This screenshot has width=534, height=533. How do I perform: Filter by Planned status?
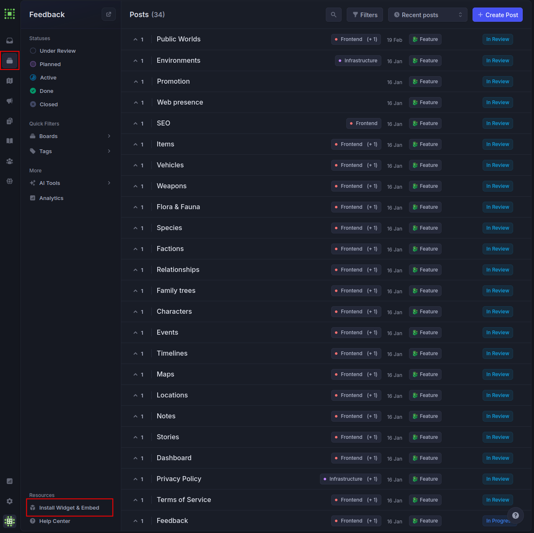pos(45,64)
